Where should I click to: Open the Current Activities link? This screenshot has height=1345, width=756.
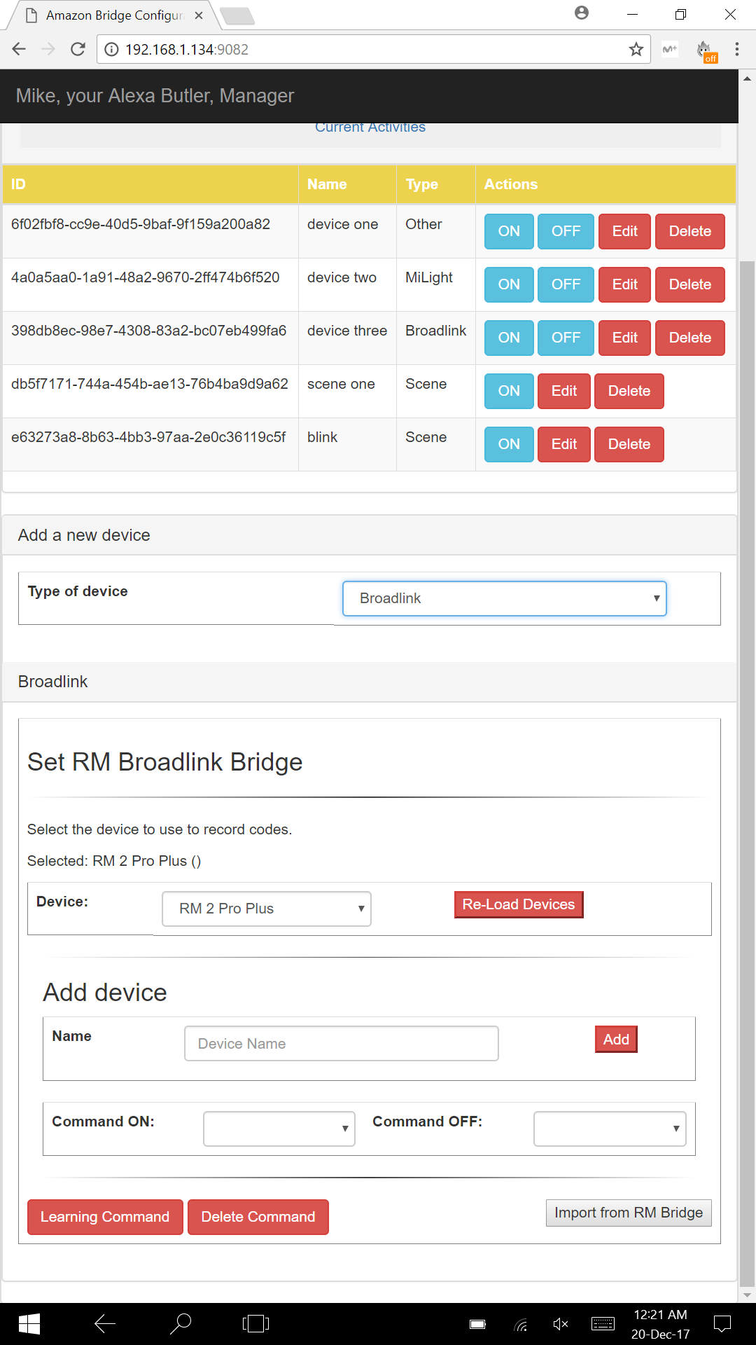[370, 127]
